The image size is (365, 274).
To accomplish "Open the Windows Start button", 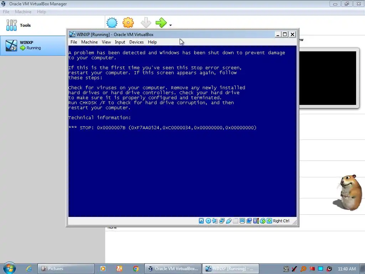I will click(x=9, y=268).
